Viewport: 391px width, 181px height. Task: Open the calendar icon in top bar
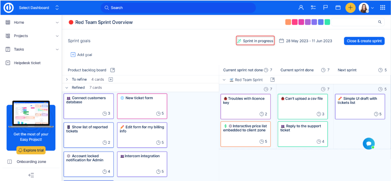pyautogui.click(x=338, y=8)
